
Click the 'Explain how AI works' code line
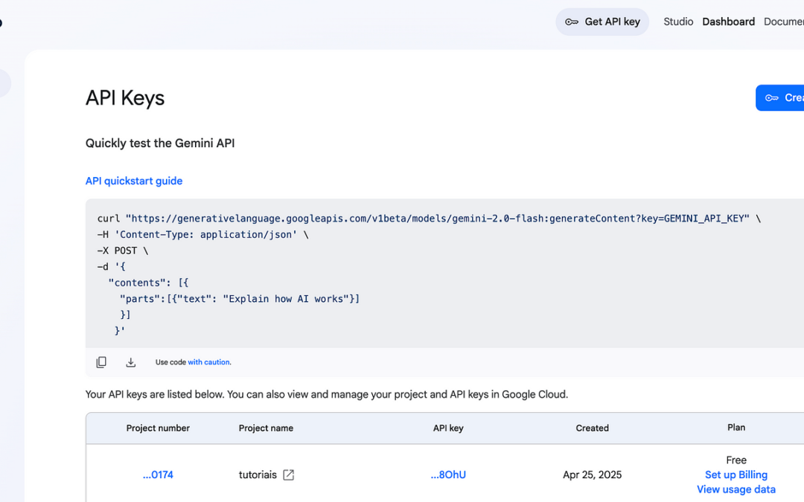240,299
